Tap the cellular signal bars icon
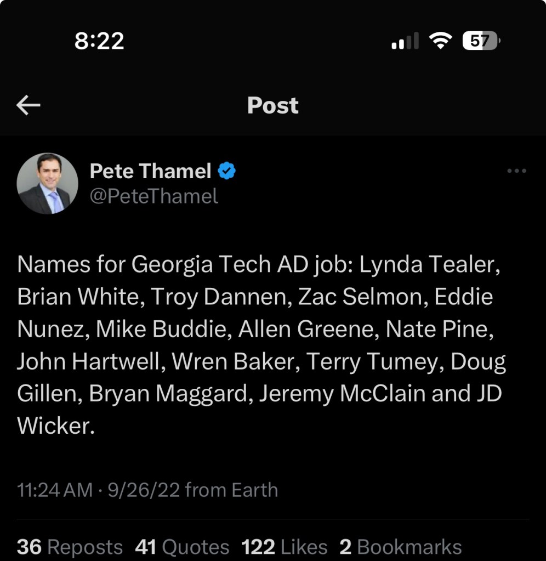Screen dimensions: 546x561 pos(405,41)
